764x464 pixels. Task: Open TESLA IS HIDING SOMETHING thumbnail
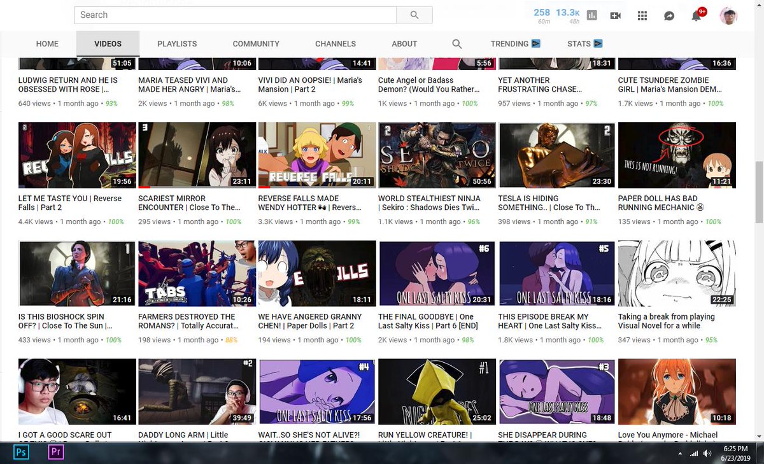pyautogui.click(x=557, y=155)
